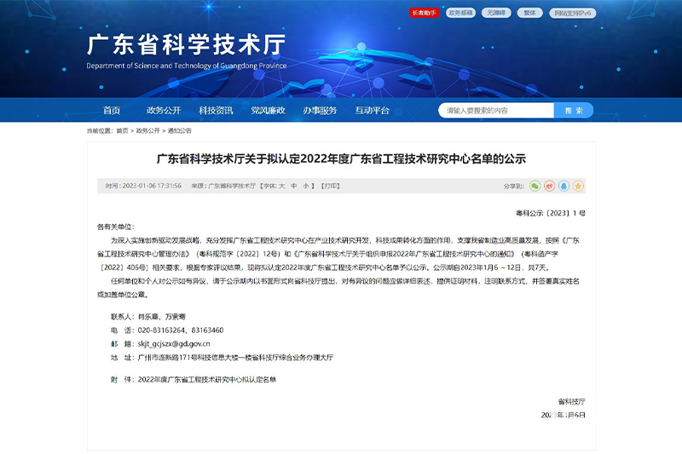The image size is (682, 454).
Task: Switch to 繁体 traditional Chinese
Action: tap(530, 13)
